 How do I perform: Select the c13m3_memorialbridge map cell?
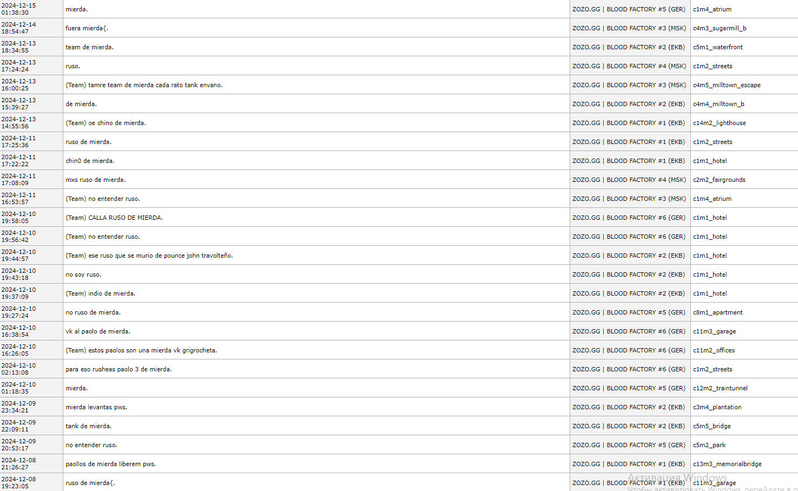click(727, 464)
